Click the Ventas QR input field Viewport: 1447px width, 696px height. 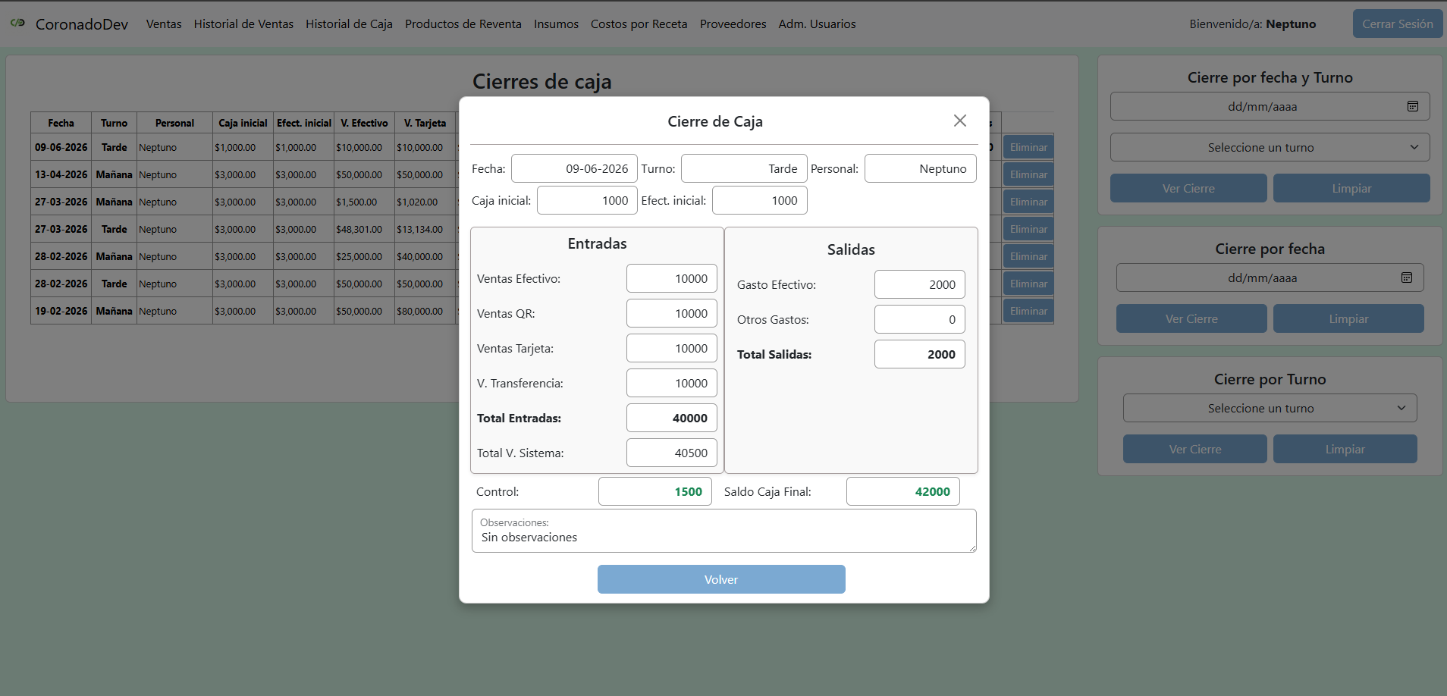672,313
